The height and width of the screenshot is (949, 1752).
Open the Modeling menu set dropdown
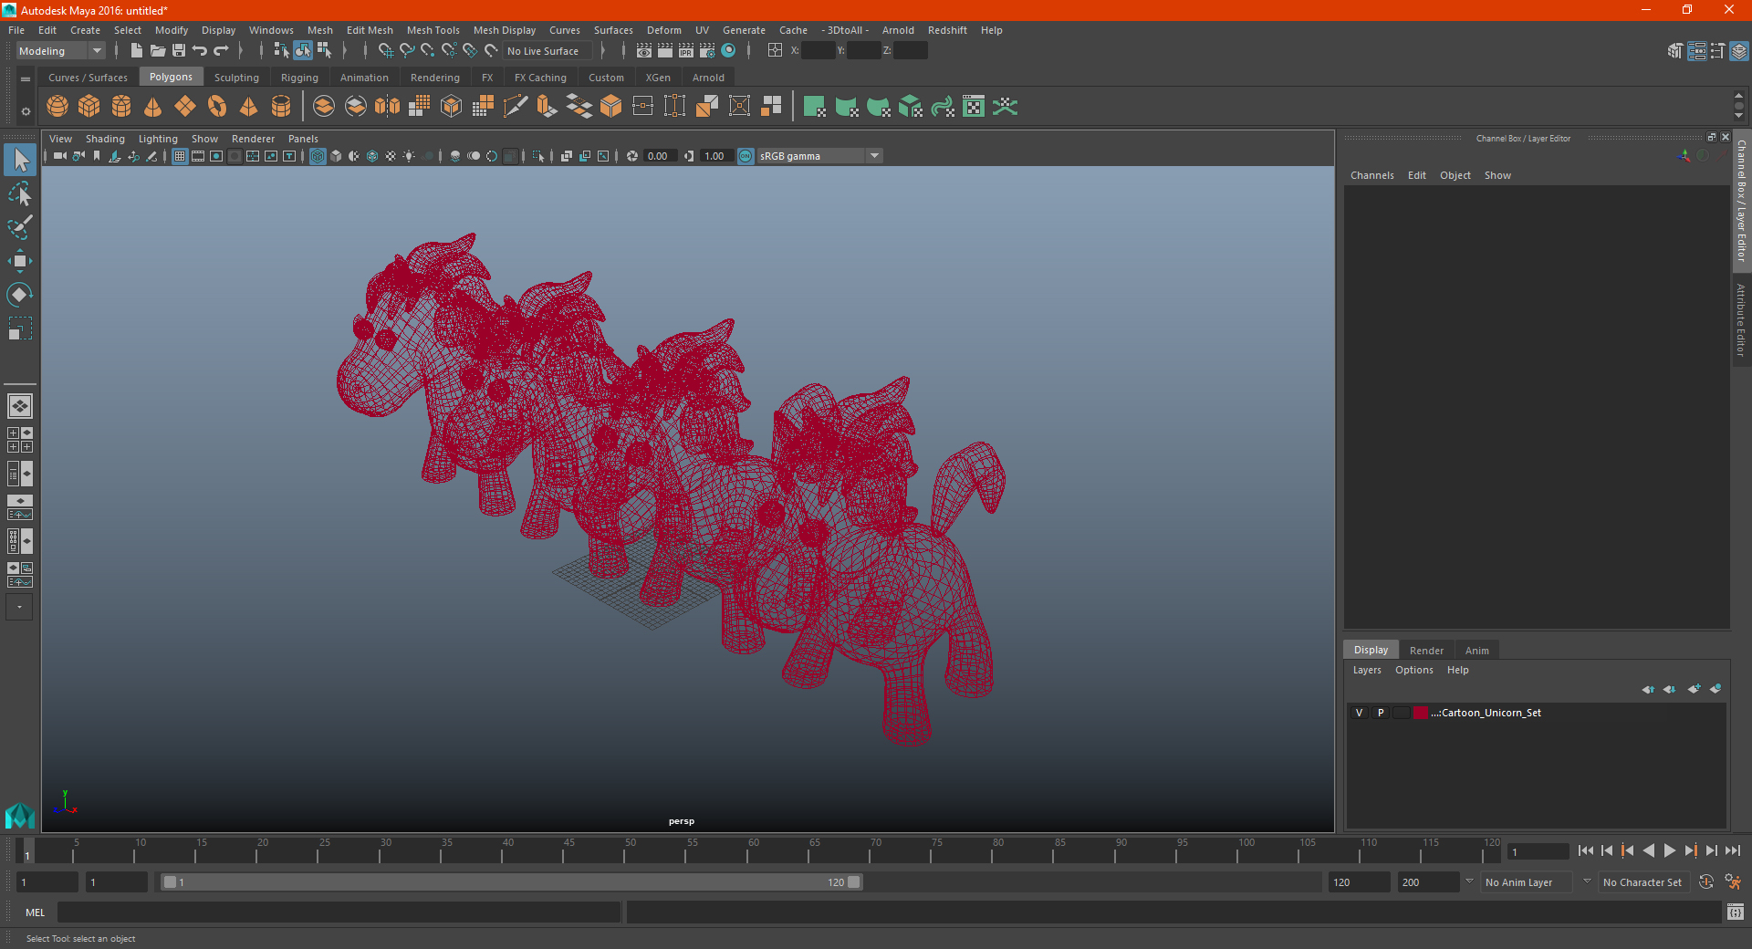coord(61,51)
